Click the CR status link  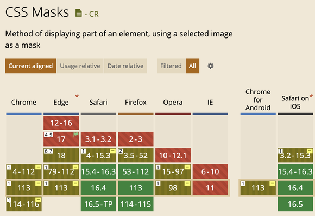(x=94, y=14)
